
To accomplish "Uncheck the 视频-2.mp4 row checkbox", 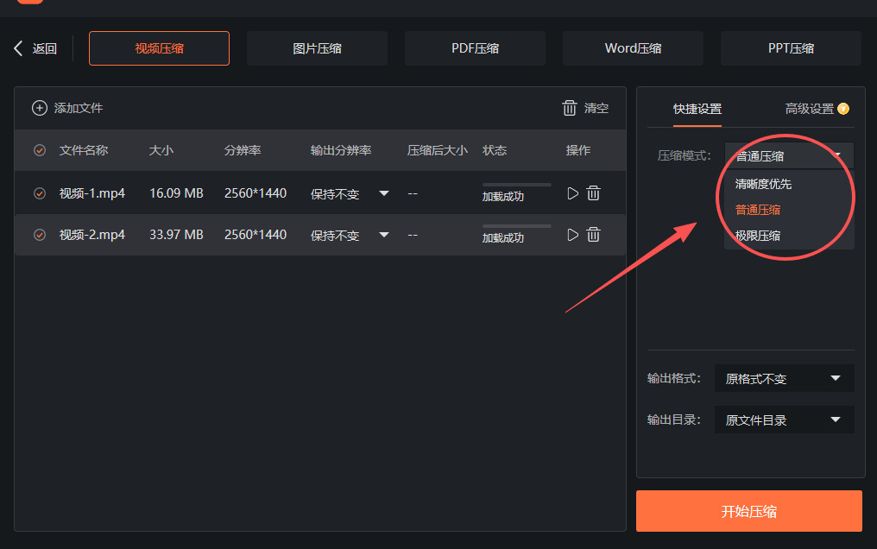I will (40, 235).
